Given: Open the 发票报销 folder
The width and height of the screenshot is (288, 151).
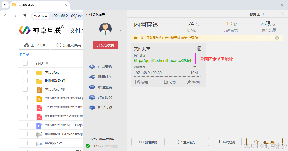Looking at the screenshot, I should [52, 72].
